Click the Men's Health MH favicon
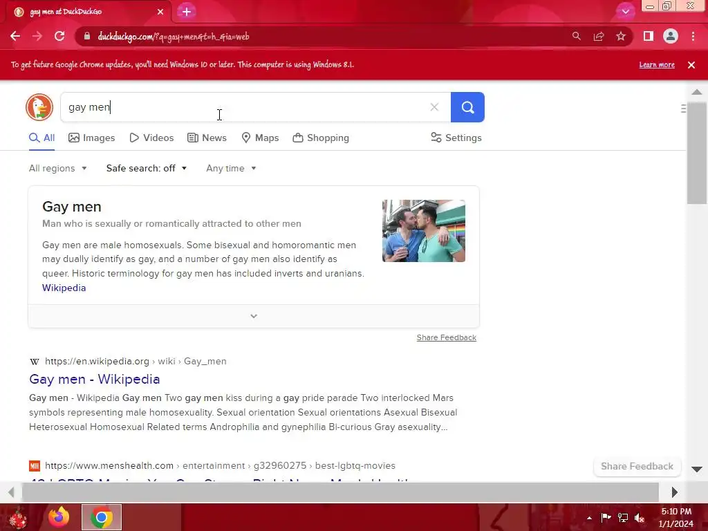708x531 pixels. (x=35, y=465)
